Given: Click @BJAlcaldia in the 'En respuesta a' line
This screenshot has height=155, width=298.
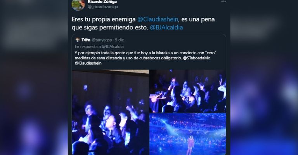Looking at the screenshot, I should coord(113,46).
